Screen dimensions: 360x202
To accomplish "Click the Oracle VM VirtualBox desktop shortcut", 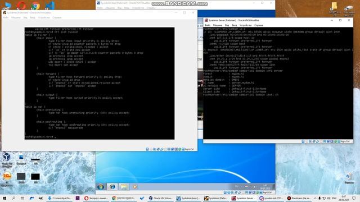I will click(7, 157).
